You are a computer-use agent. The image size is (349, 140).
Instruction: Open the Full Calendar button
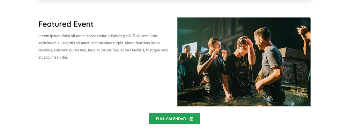174,119
